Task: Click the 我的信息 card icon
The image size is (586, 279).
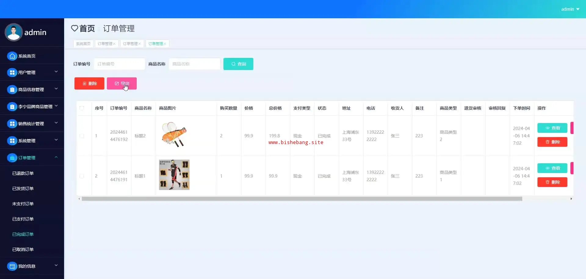Action: [x=12, y=266]
